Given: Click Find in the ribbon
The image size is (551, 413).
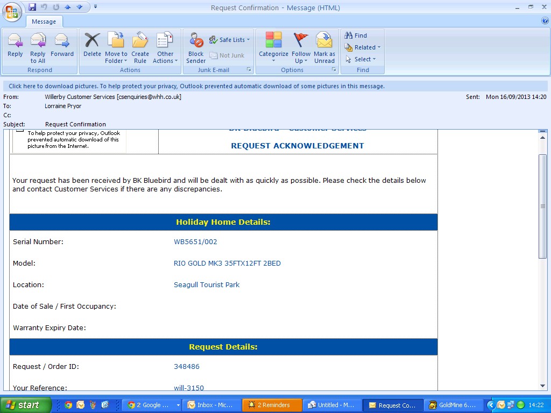Looking at the screenshot, I should pos(356,35).
